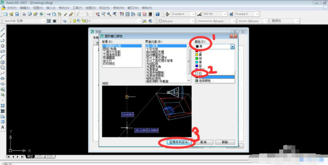Select 十字光标 in interface elements list
Image resolution: width=328 pixels, height=165 pixels.
coord(166,49)
